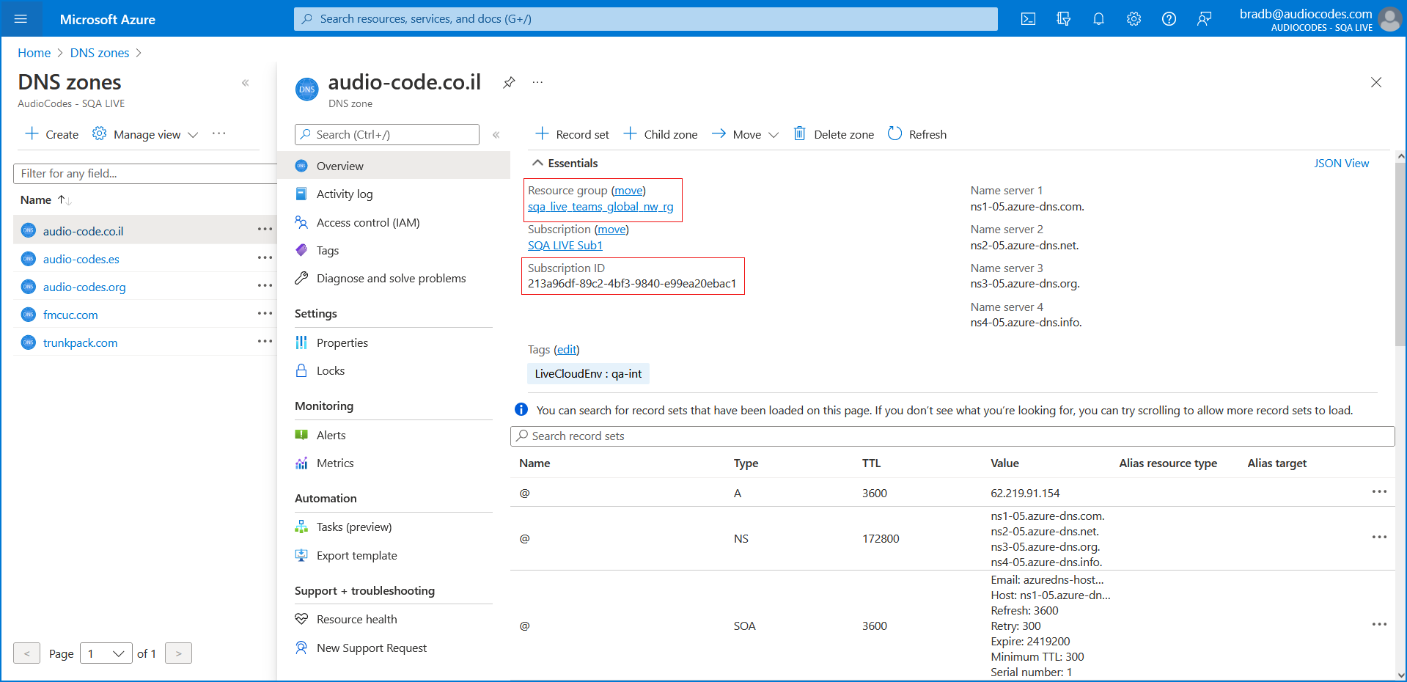The width and height of the screenshot is (1407, 682).
Task: Open ellipsis menu for the NS record
Action: [1379, 538]
